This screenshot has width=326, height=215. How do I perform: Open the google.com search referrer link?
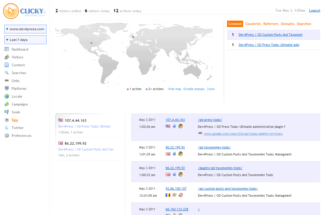click(243, 134)
